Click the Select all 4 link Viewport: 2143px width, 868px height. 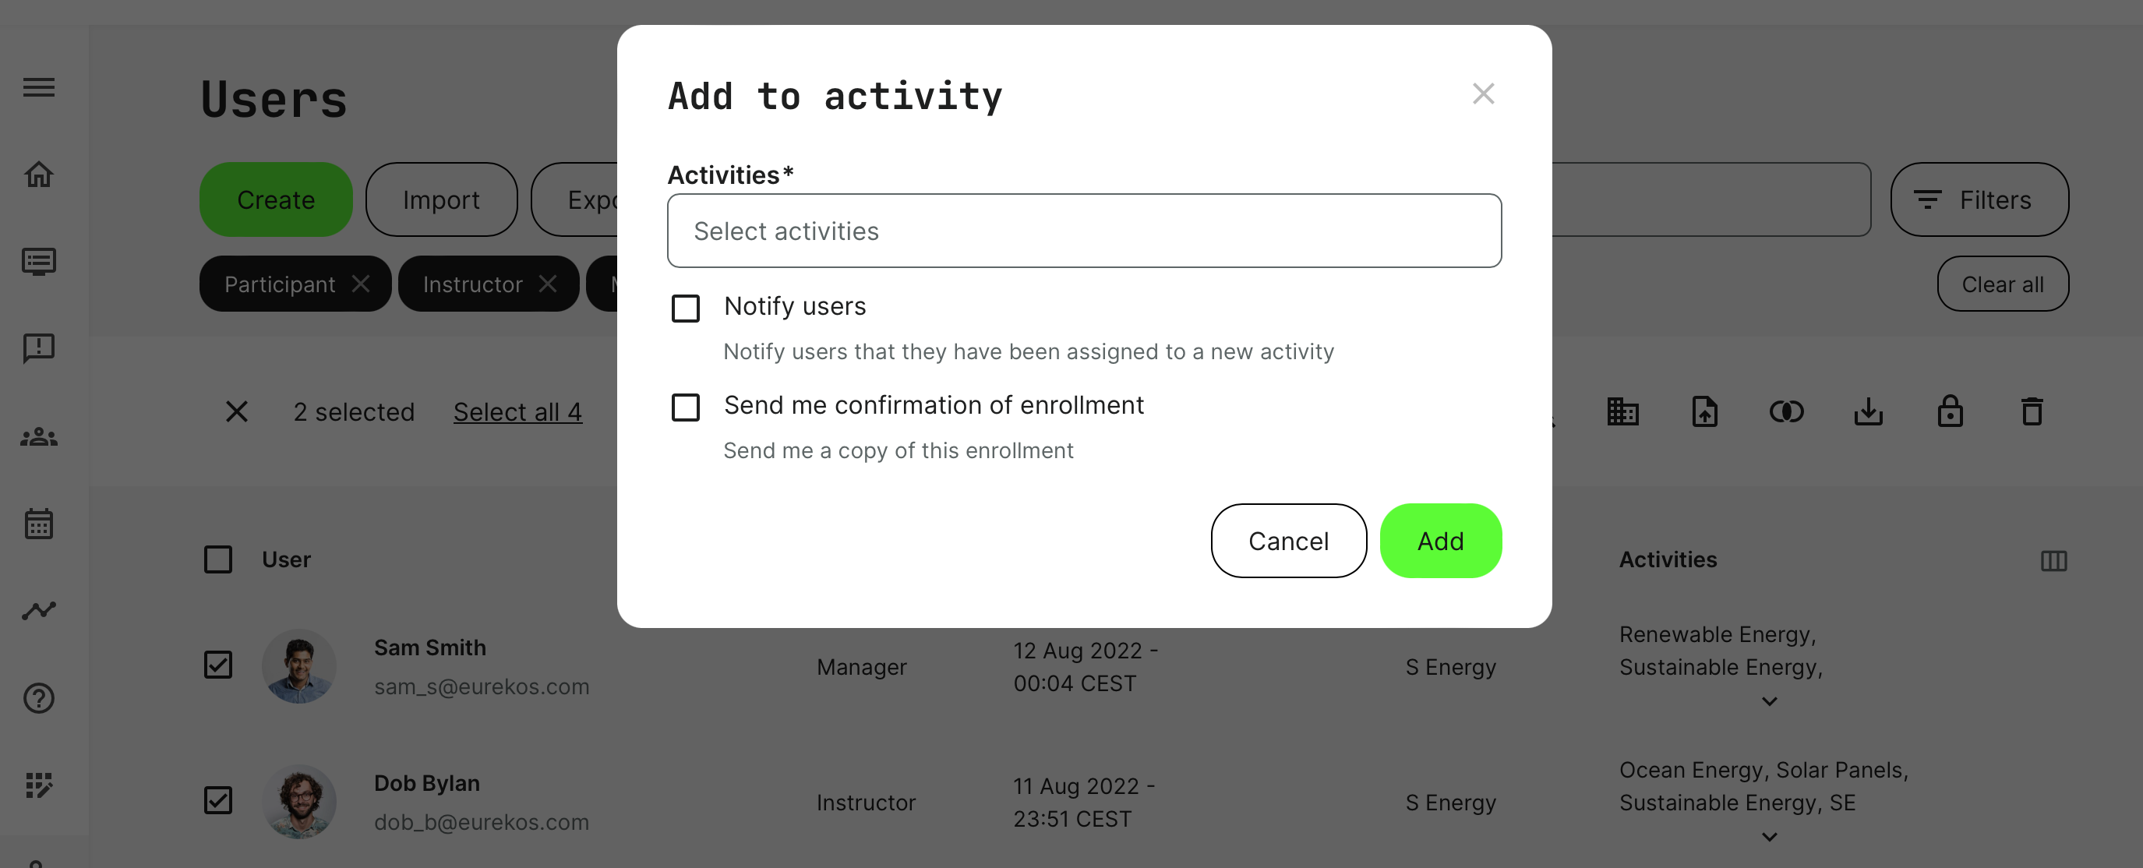point(517,412)
